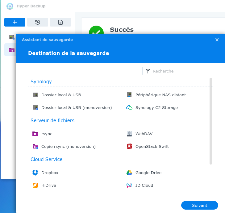Viewport: 225px width, 213px height.
Task: Close the Assistant de sauvegarde dialog
Action: click(217, 40)
